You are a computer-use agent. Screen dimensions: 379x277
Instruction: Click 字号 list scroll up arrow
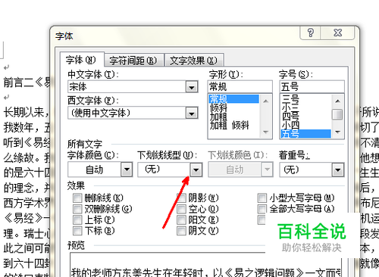[x=337, y=101]
